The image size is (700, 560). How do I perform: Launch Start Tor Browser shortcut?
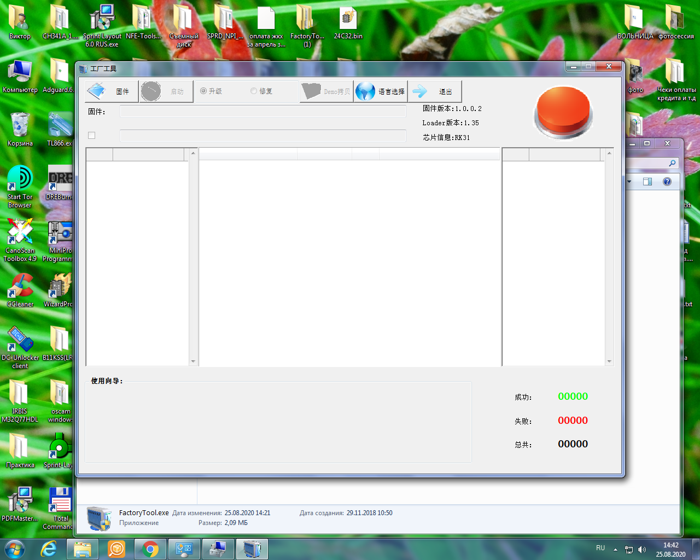20,186
